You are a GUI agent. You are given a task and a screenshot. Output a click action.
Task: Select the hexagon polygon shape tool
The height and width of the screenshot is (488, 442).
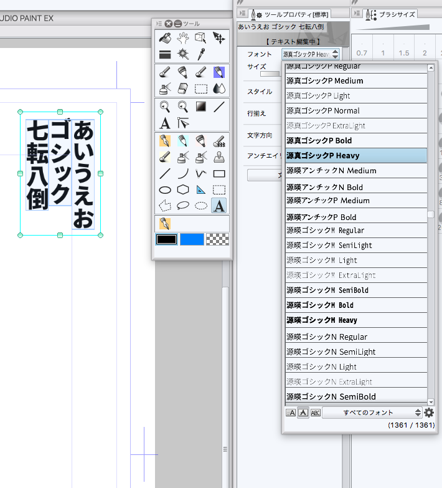tap(182, 189)
